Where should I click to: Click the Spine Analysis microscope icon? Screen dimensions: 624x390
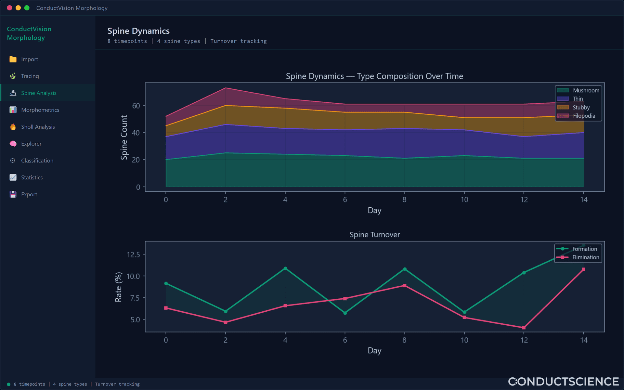click(13, 93)
